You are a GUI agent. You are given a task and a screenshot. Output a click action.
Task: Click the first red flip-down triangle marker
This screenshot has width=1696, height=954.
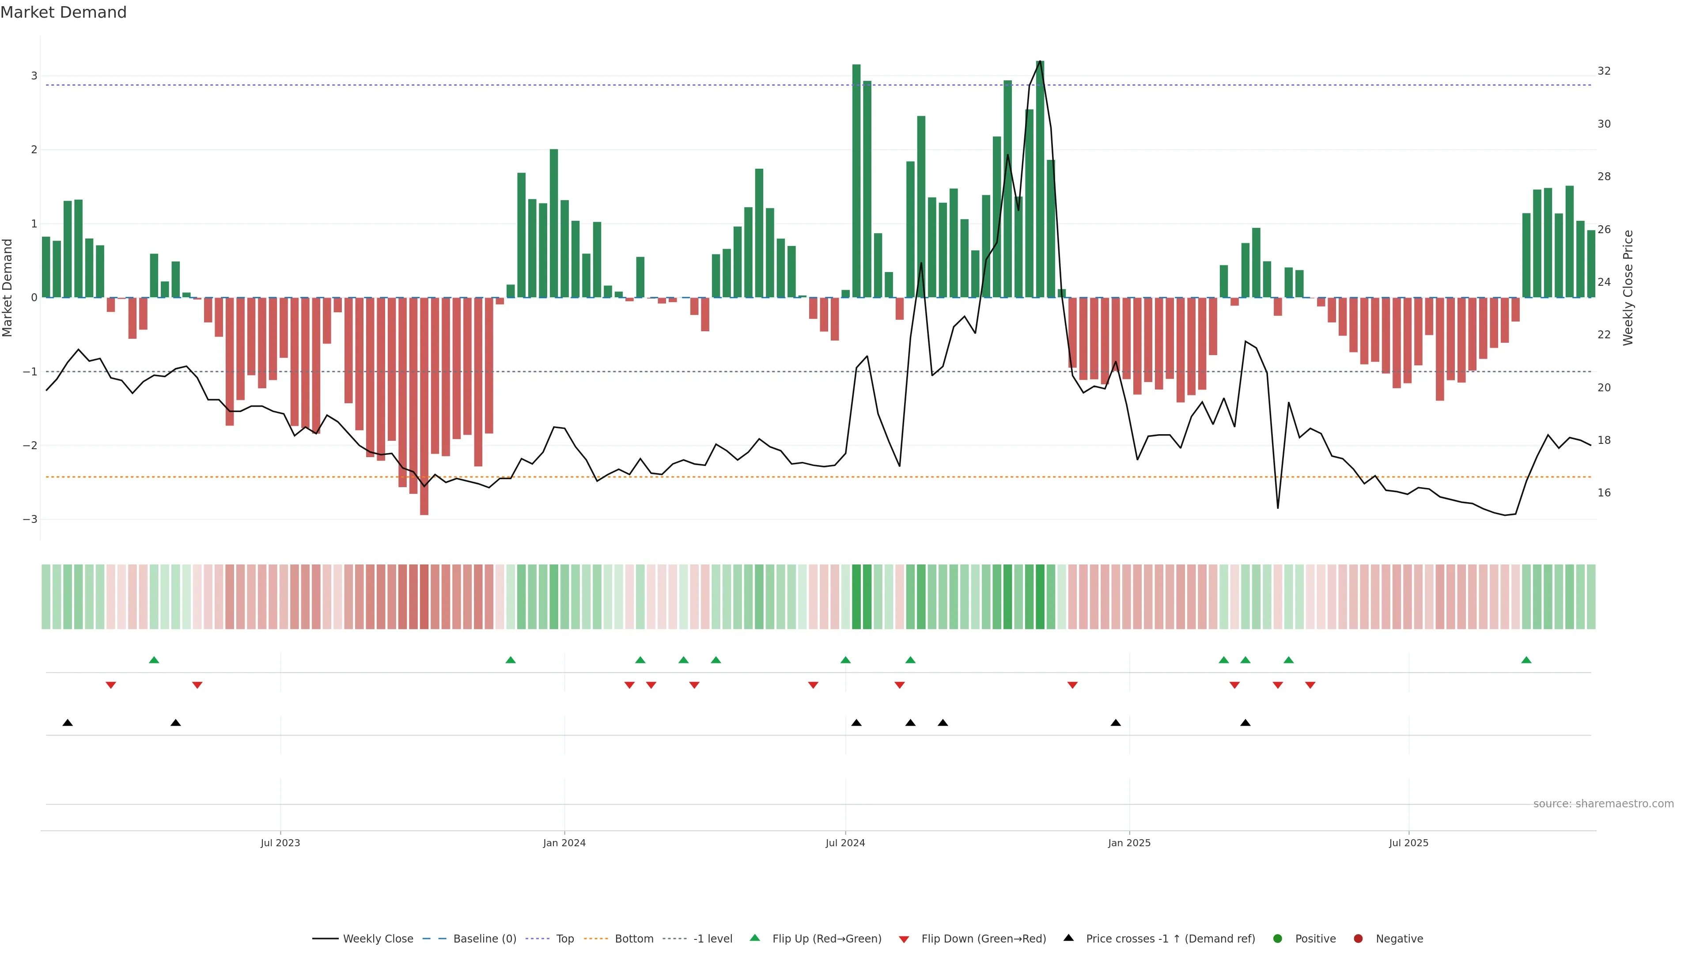coord(110,685)
